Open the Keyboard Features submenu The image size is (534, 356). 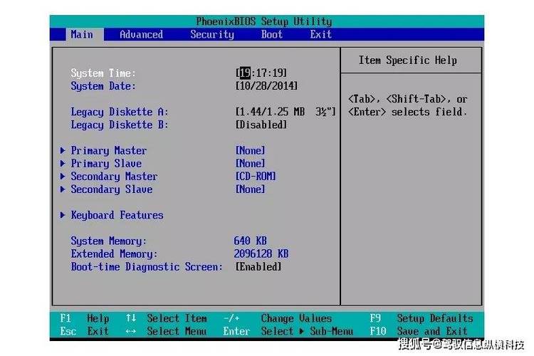(x=117, y=215)
